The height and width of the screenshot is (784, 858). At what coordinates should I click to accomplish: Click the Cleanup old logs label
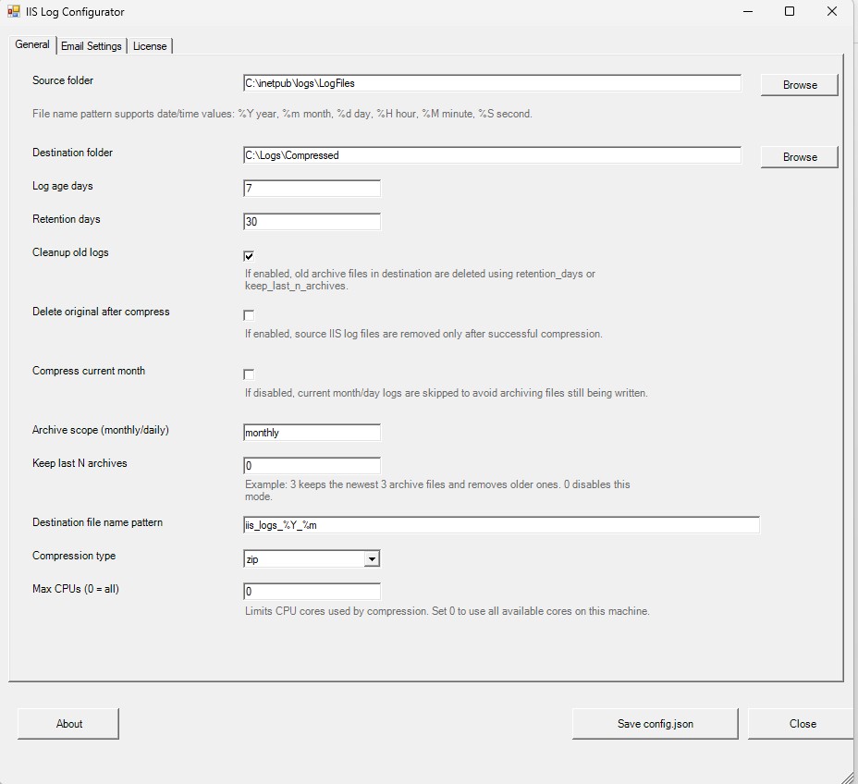70,252
